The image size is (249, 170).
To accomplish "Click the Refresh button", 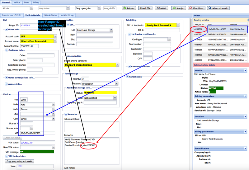I will pos(129,8).
